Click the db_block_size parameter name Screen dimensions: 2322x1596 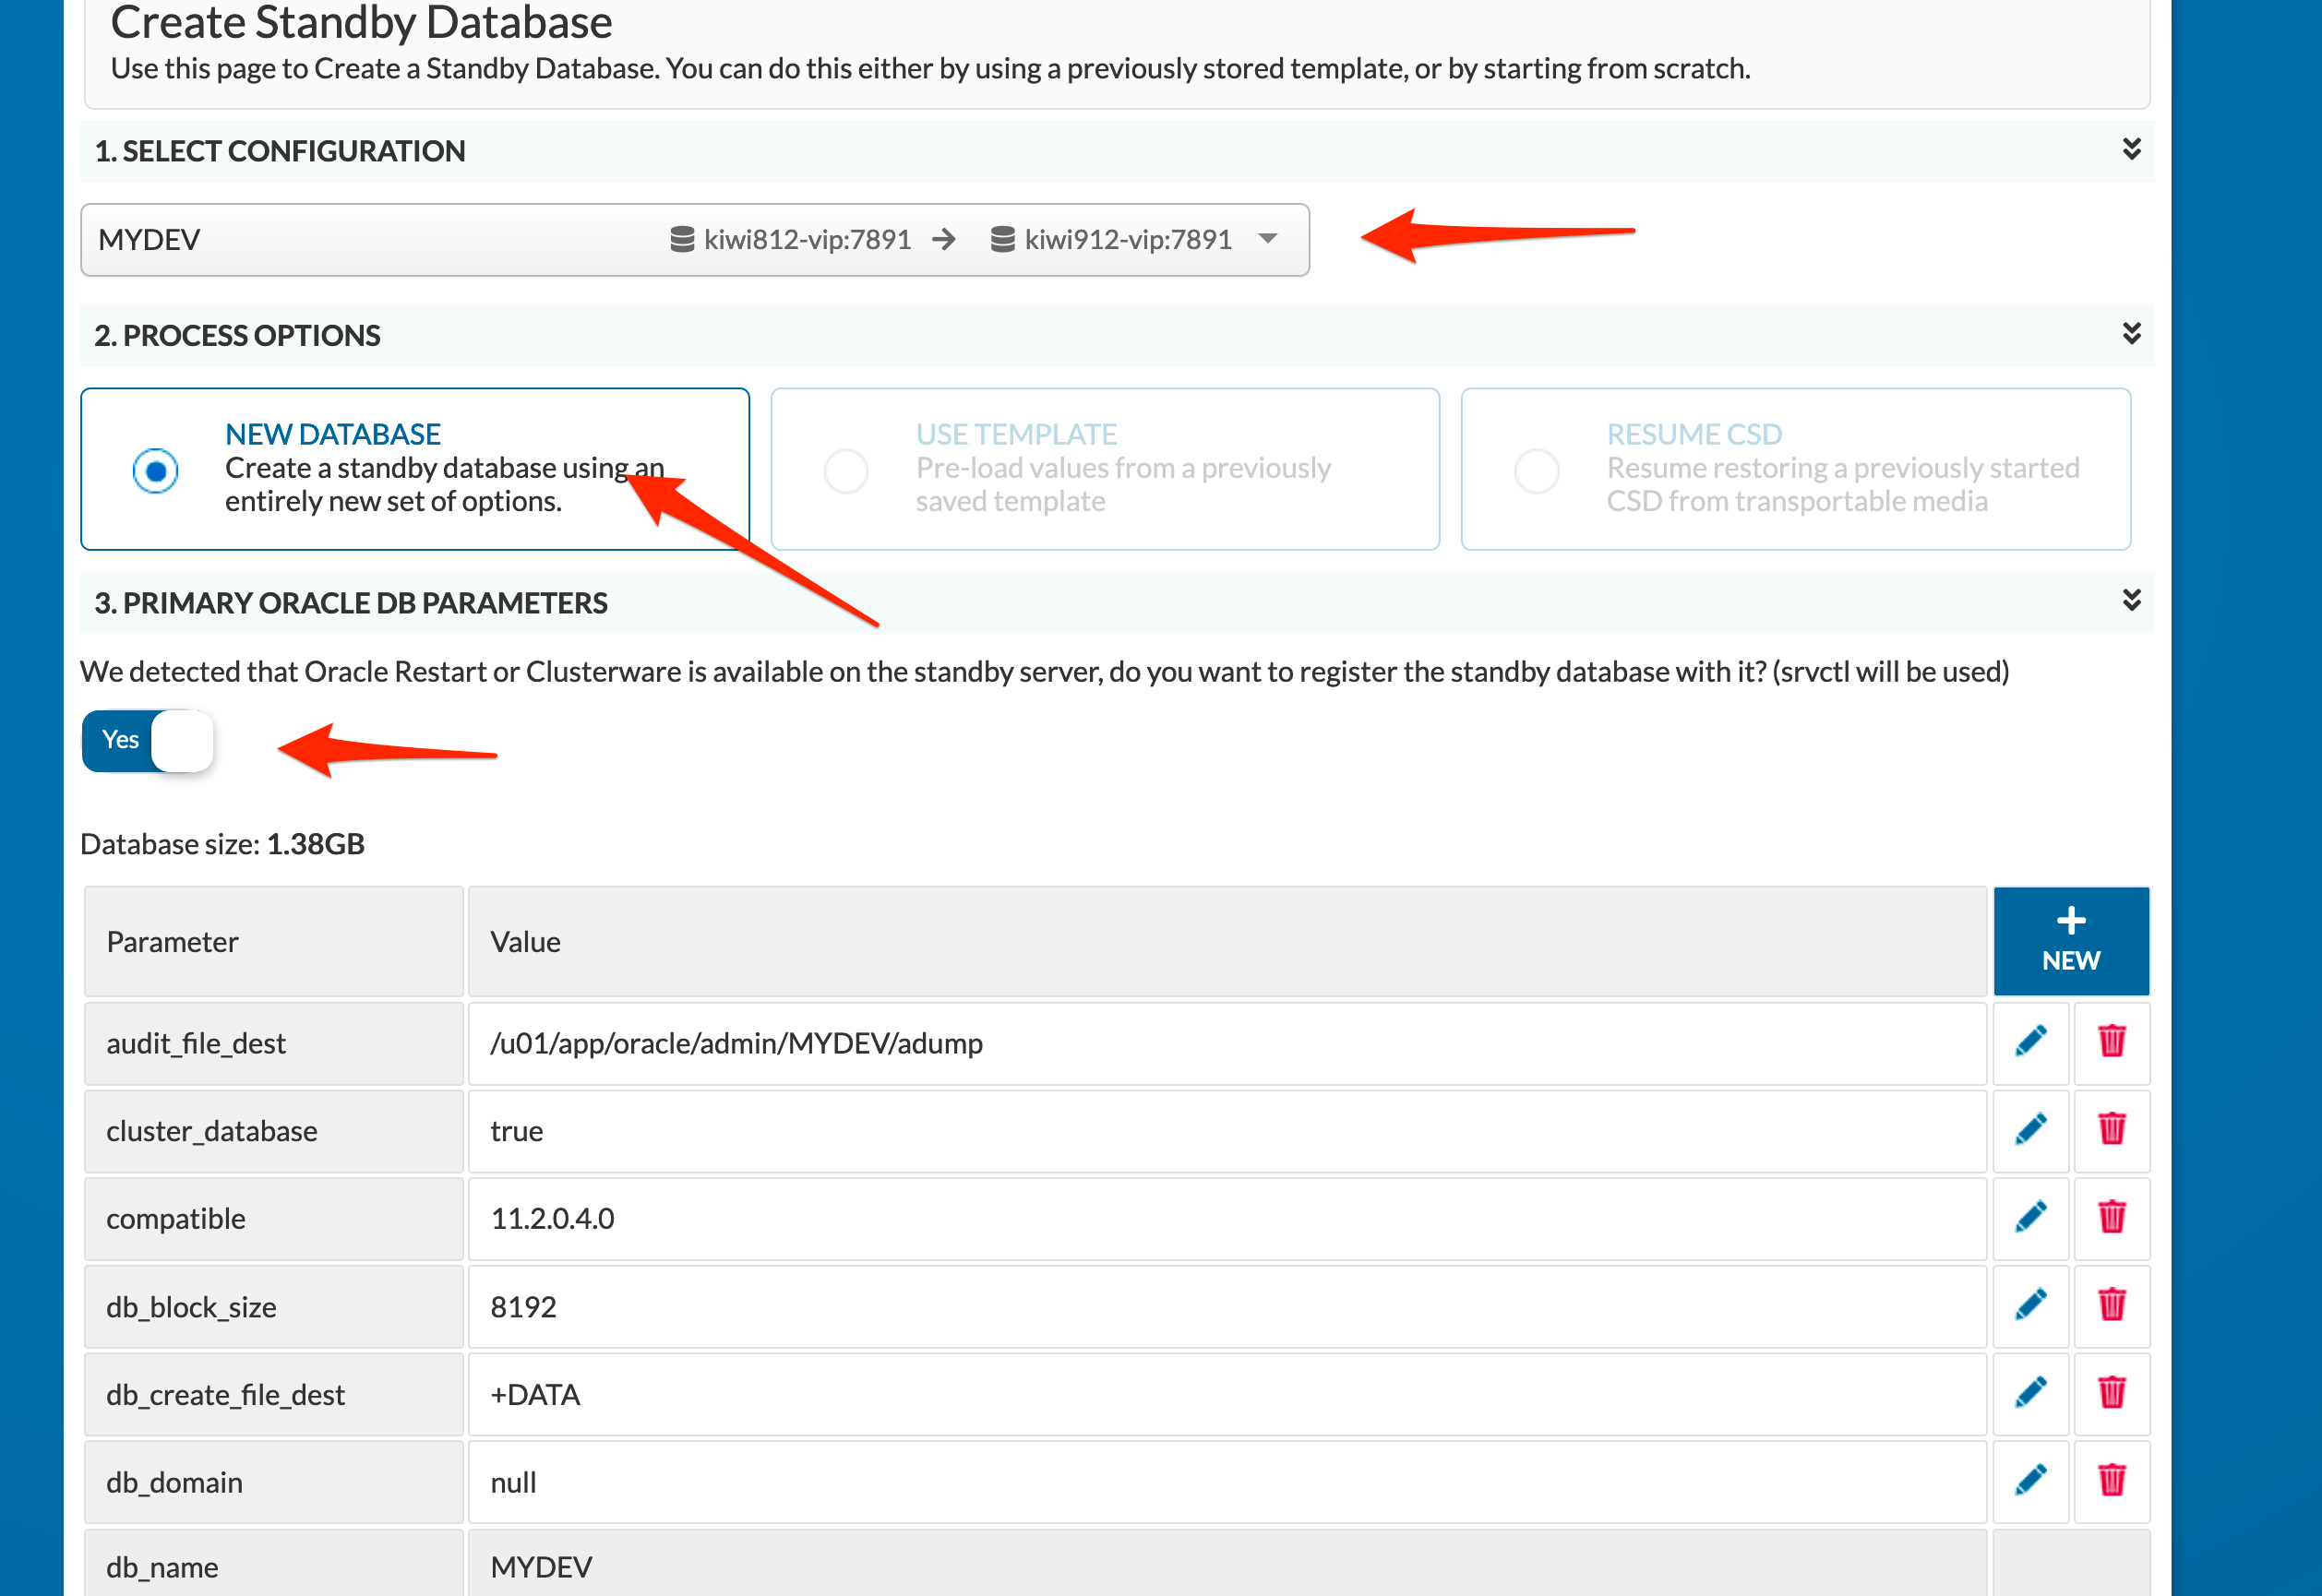pos(191,1307)
